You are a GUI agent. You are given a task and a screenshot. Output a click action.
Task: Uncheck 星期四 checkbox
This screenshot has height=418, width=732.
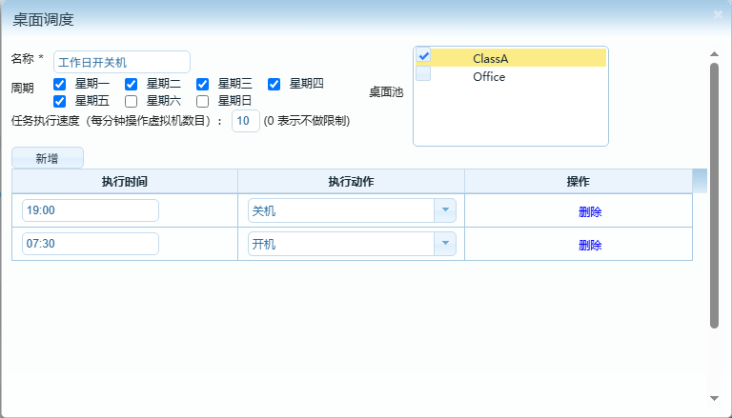click(274, 84)
